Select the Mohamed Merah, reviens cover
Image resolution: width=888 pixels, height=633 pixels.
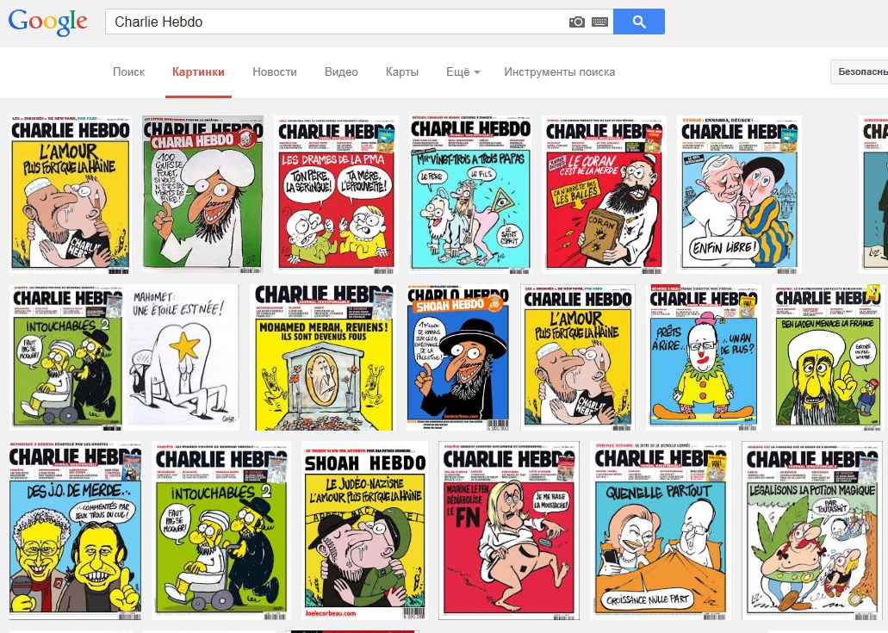323,357
